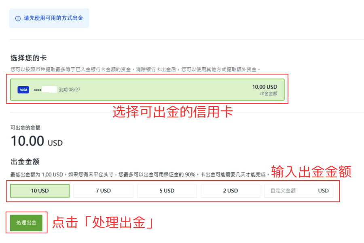Select the 5 USD withdrawal amount option
The height and width of the screenshot is (243, 364).
pos(167,190)
